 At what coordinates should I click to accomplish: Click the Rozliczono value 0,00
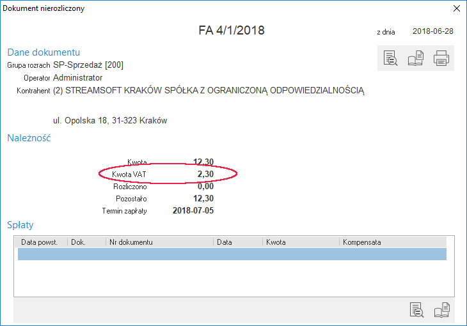pyautogui.click(x=205, y=187)
